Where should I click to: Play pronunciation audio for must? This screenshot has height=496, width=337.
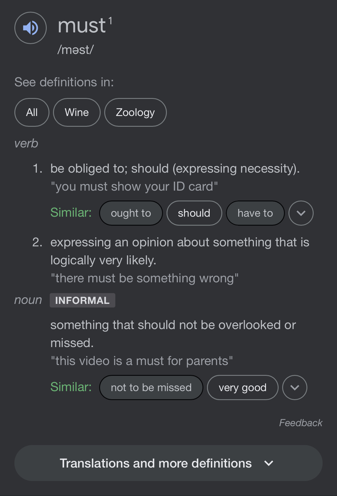point(31,28)
